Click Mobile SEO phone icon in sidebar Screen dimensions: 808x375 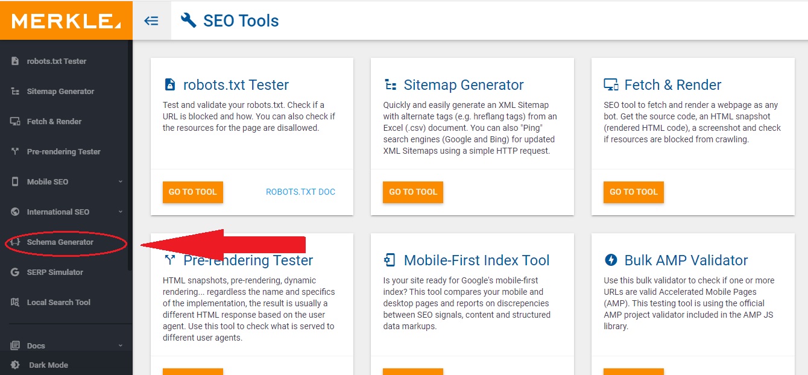[15, 181]
